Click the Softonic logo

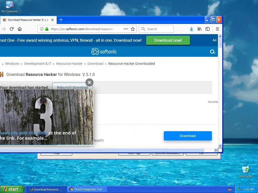tap(104, 52)
